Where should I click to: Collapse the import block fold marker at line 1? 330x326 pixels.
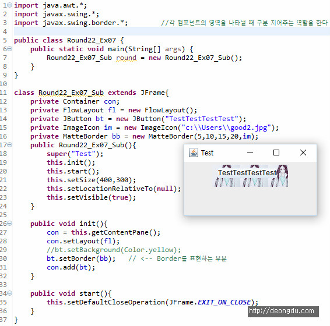(10, 5)
